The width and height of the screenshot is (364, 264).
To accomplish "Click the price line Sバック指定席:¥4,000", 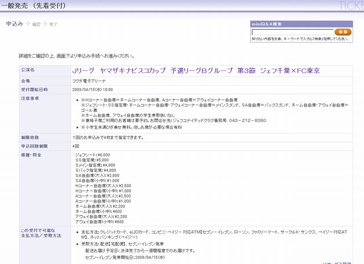I will (96, 170).
